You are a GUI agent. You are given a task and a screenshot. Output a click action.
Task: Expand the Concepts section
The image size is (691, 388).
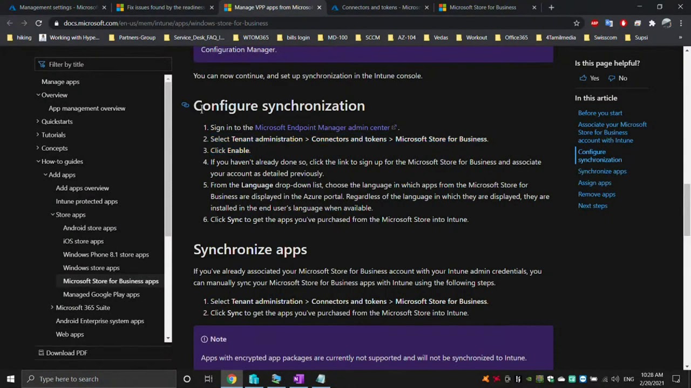[x=38, y=148]
